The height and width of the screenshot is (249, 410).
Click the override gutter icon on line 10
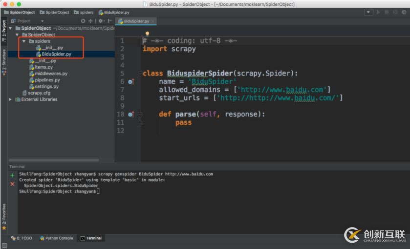[x=130, y=115]
